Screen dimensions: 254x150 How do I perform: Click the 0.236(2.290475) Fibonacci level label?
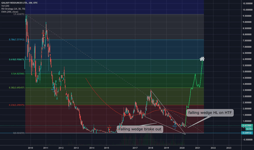point(17,105)
